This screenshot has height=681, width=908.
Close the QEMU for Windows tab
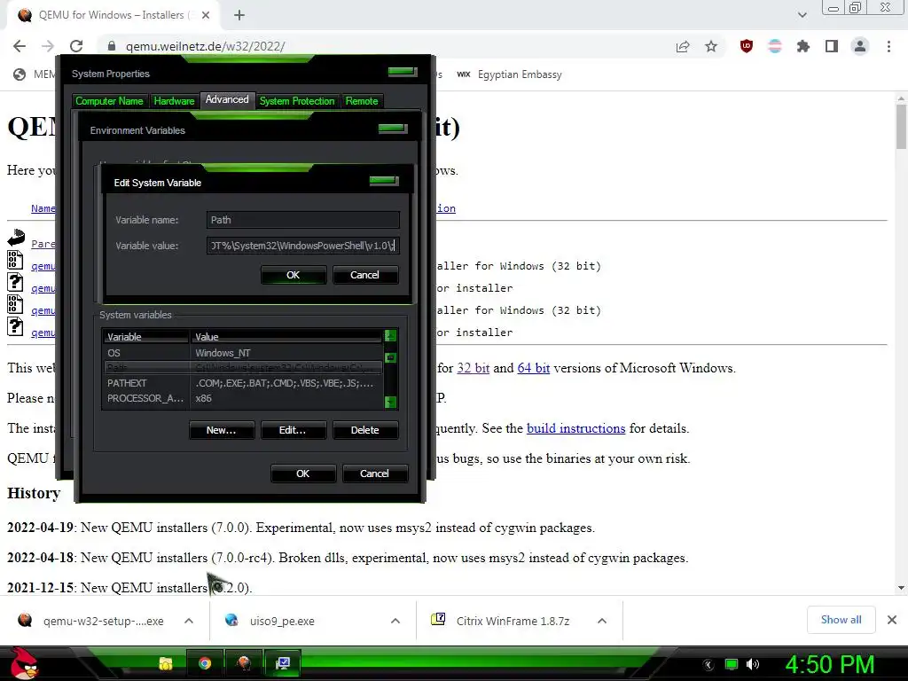[x=206, y=15]
